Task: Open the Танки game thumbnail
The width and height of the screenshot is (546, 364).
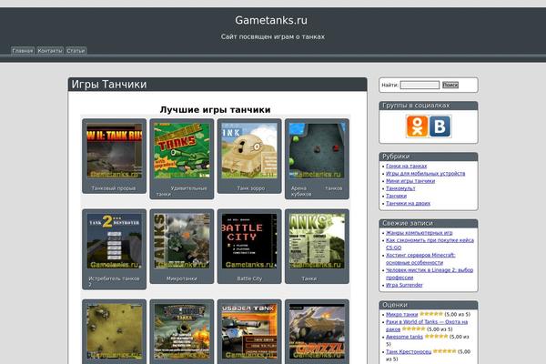Action: (317, 241)
